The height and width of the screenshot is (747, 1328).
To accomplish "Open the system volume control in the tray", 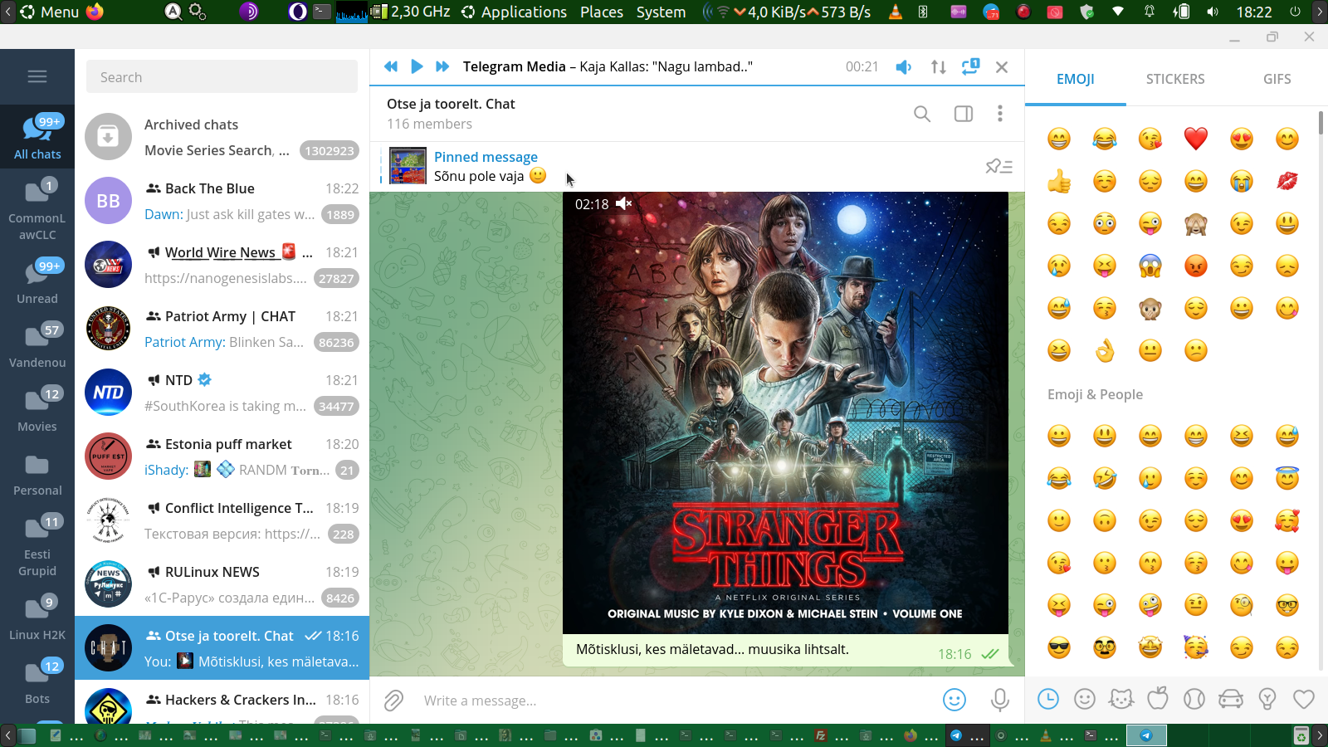I will [1213, 12].
